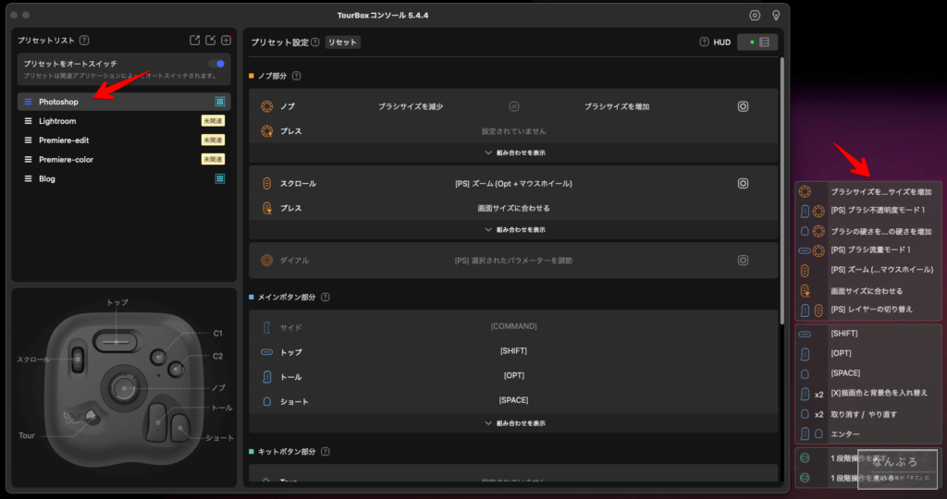Select the Premiere-color preset
This screenshot has height=499, width=947.
[x=66, y=160]
